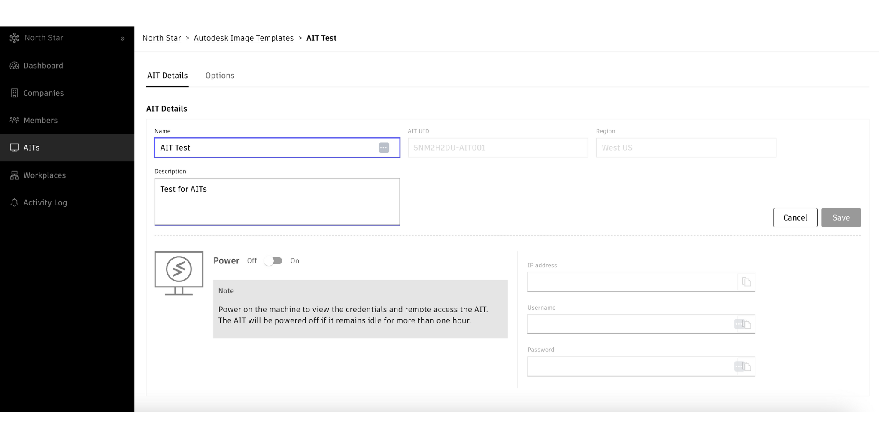
Task: Open Workplaces sidebar icon
Action: [x=14, y=175]
